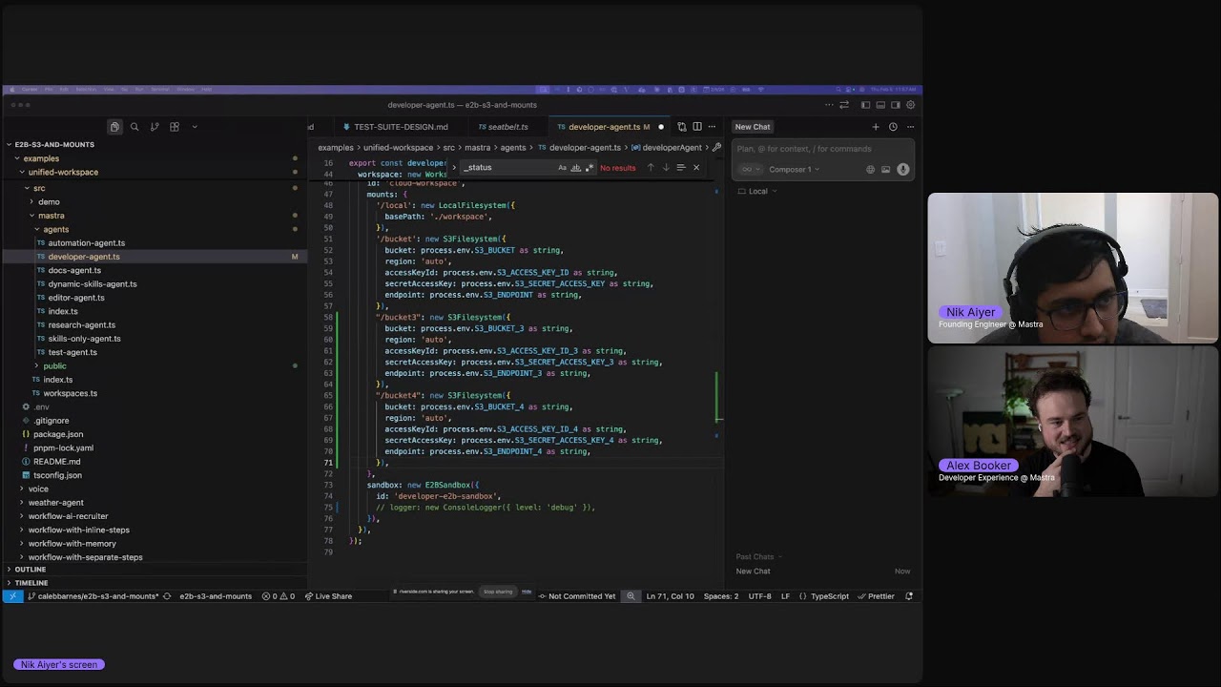
Task: Click Prettier formatter status item
Action: 876,596
